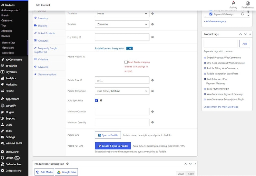Screen dimensions: 256x176
Task: Open the Shipping product data tab
Action: pos(49,26)
